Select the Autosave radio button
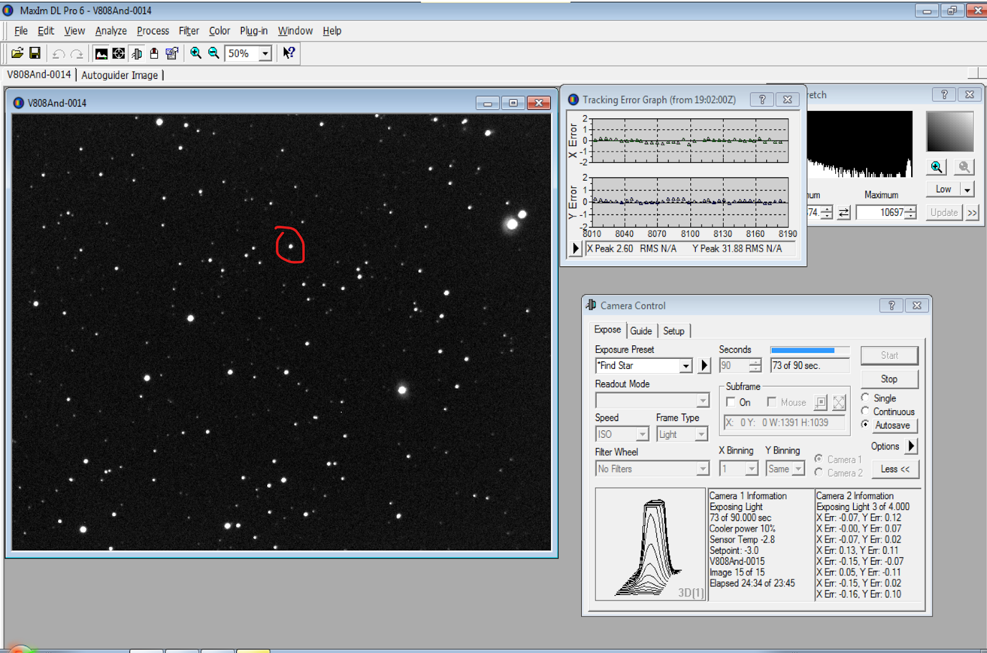987x653 pixels. click(x=865, y=425)
